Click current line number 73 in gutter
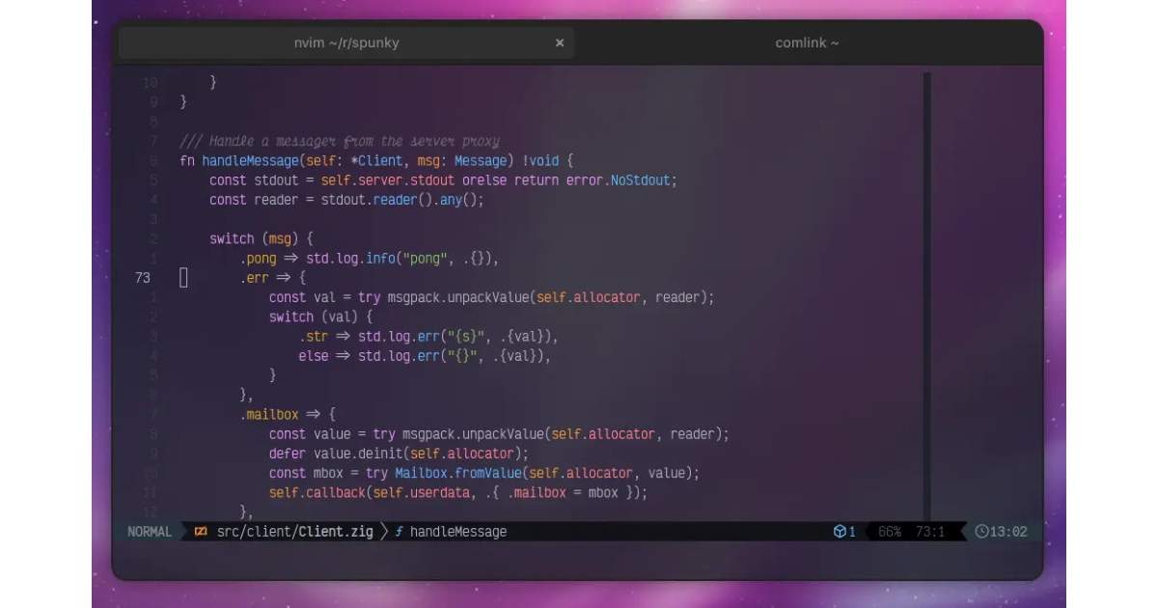Viewport: 1158px width, 608px height. (x=143, y=278)
